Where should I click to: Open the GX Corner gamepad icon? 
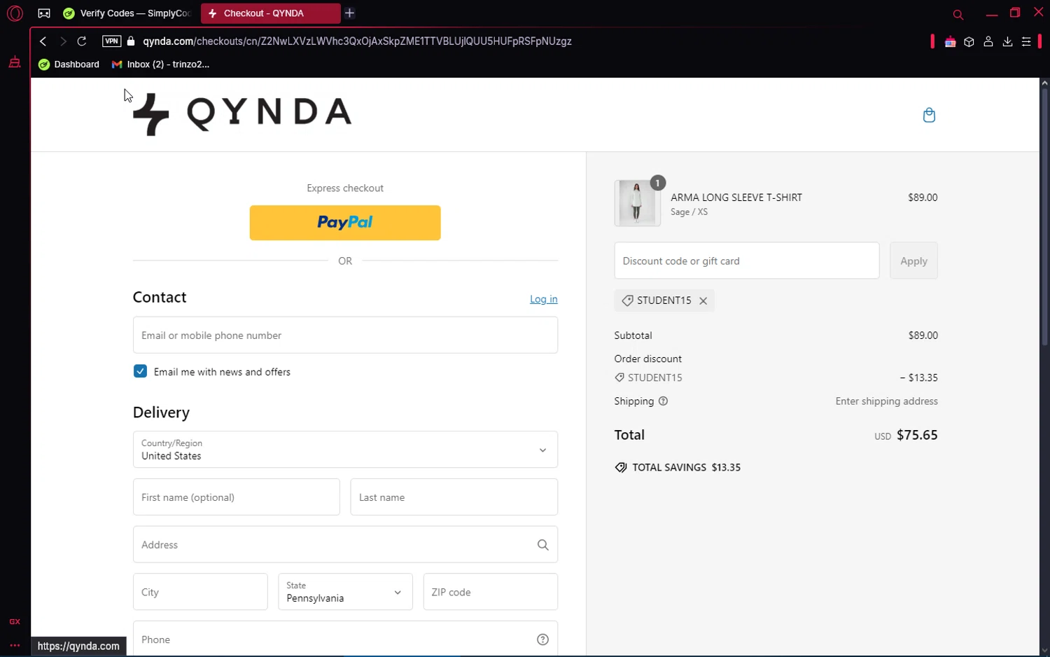coord(44,13)
